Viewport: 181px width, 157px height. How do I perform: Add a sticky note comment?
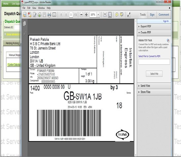point(117,15)
